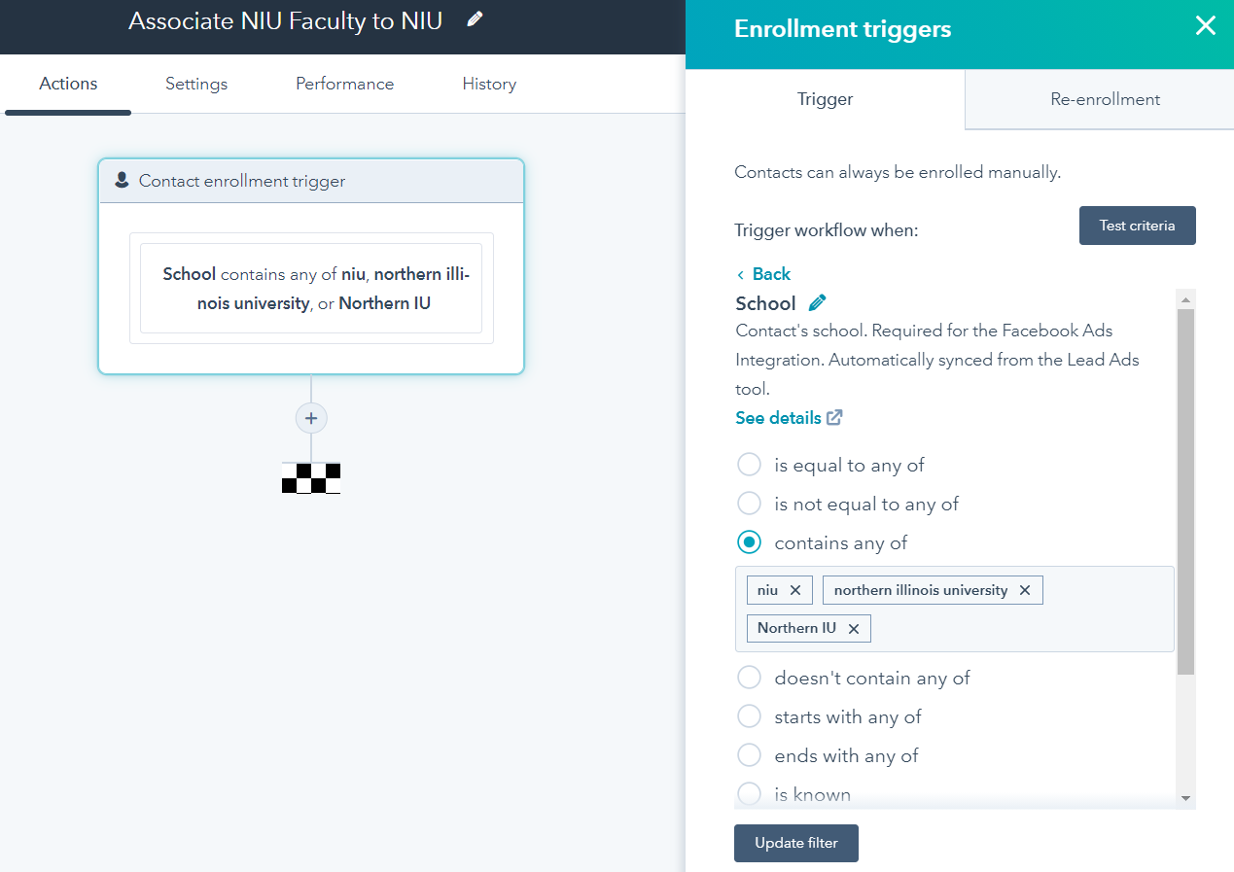
Task: Go back using the Back chevron link
Action: [763, 274]
